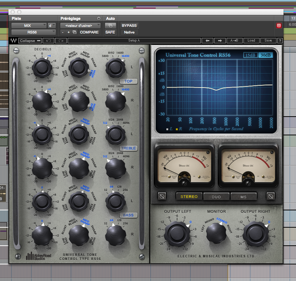Click the OUTPUT LEFT knob
Image resolution: width=296 pixels, height=281 pixels.
tap(177, 234)
